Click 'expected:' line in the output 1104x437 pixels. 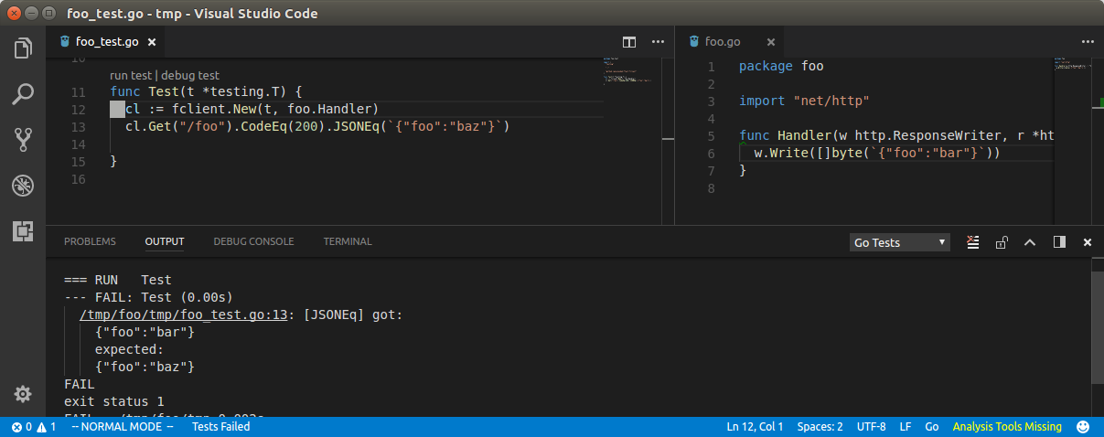click(129, 349)
